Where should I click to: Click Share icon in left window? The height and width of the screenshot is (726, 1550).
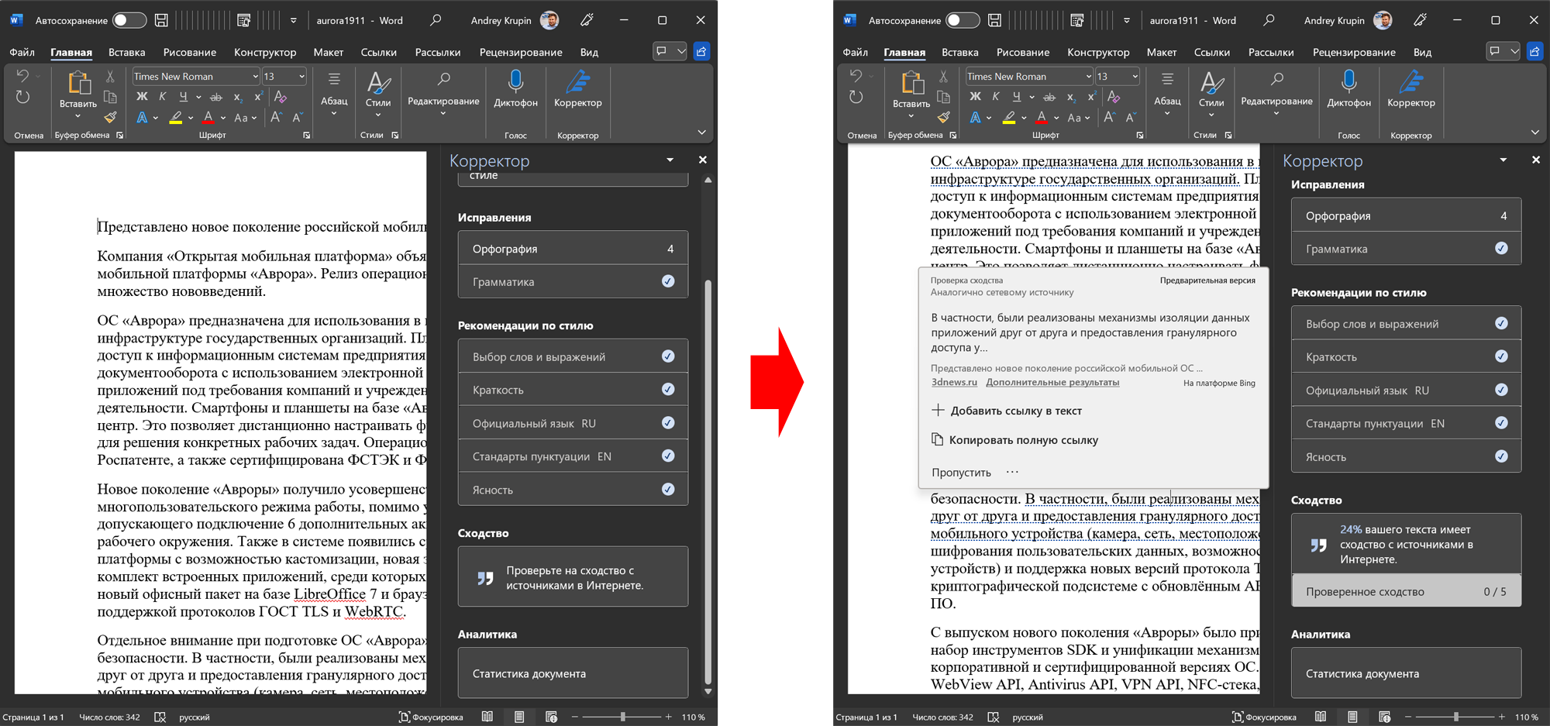pos(701,51)
